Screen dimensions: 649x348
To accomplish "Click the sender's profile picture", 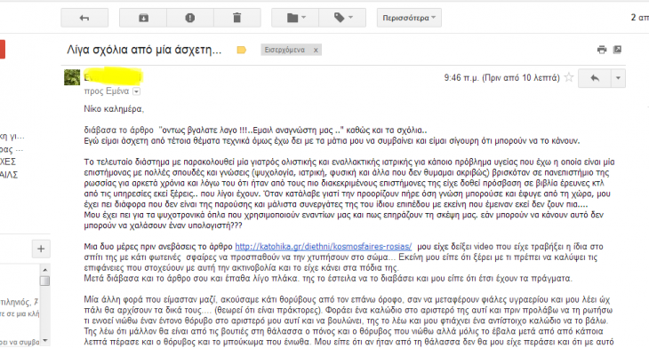I will (x=72, y=77).
